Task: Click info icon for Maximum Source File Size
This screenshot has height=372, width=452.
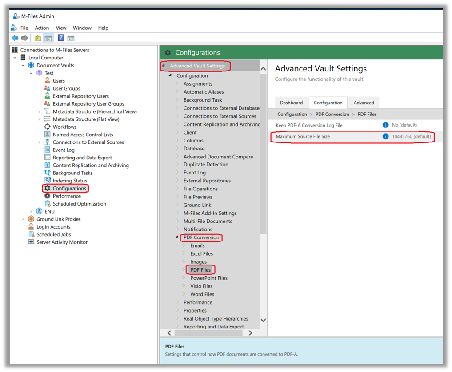Action: click(385, 136)
